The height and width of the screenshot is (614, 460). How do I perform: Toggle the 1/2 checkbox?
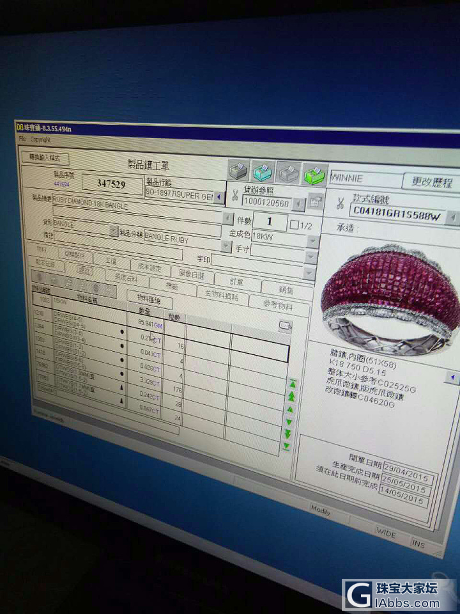pyautogui.click(x=294, y=224)
